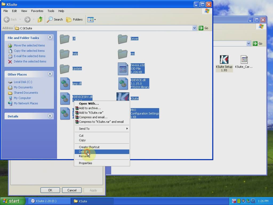Click Copy the selected items
The width and height of the screenshot is (273, 205).
point(29,51)
